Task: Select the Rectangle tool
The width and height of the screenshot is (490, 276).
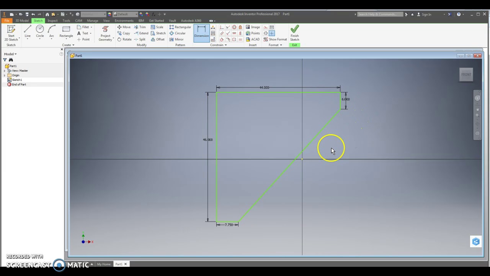Action: coord(66,32)
